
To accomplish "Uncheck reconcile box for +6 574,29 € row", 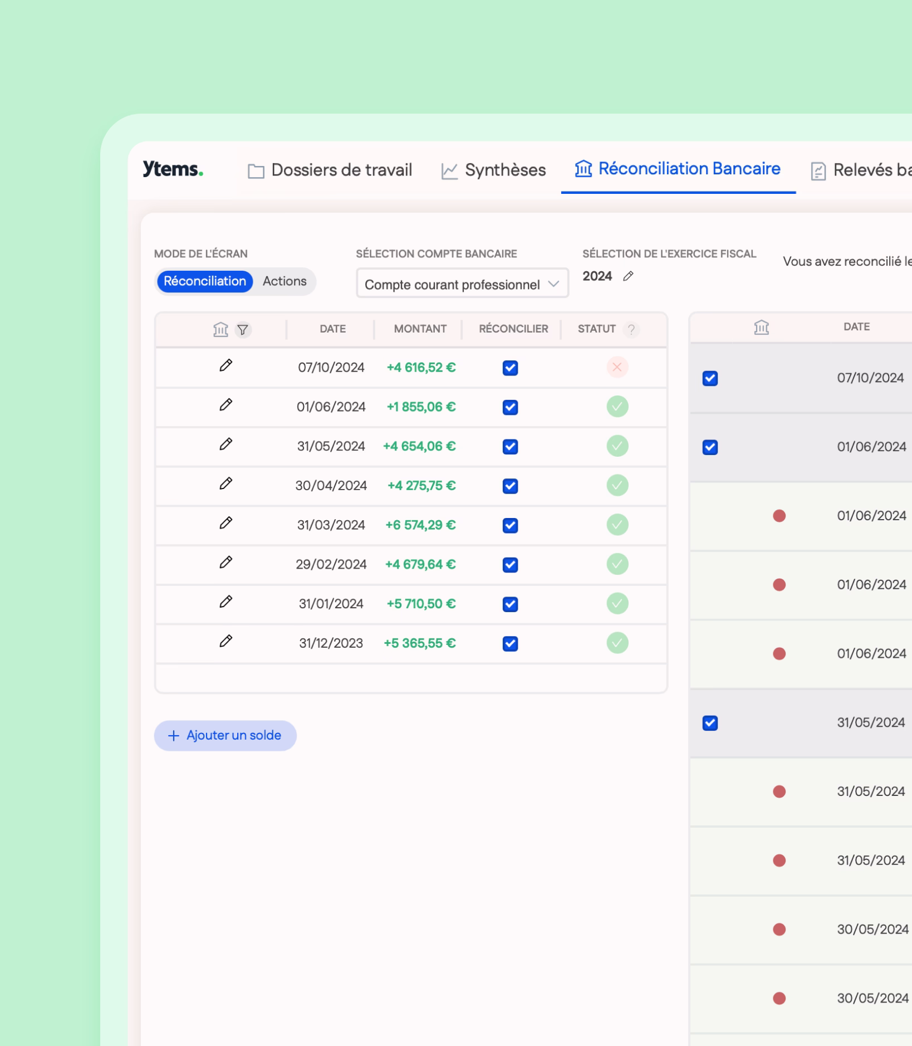I will point(510,525).
